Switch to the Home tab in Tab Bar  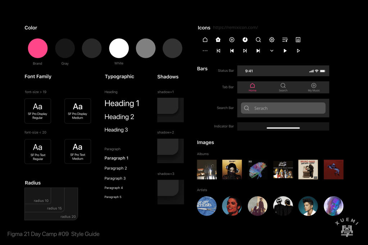(253, 87)
